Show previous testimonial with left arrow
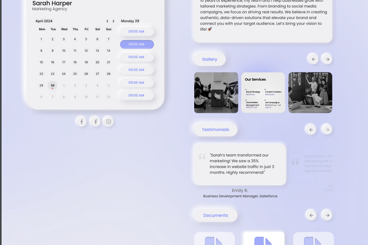Screen dimensions: 368x245 [311, 130]
